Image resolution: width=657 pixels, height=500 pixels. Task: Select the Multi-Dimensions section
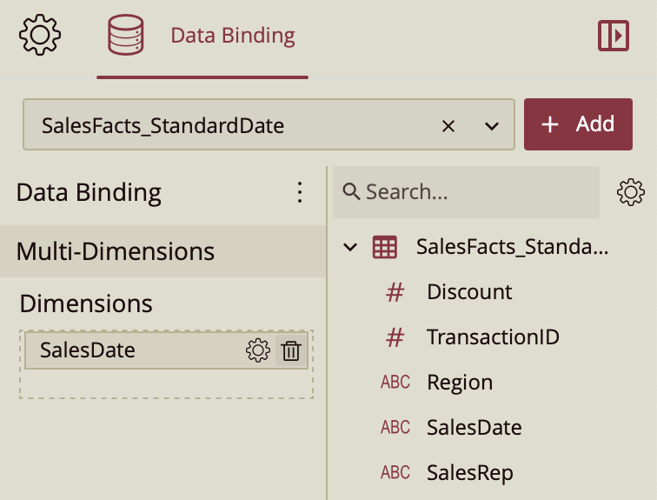click(116, 252)
